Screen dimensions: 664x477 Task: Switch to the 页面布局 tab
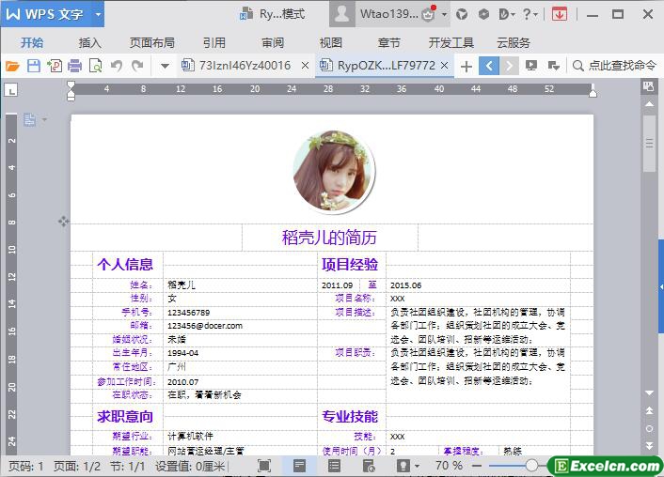pyautogui.click(x=151, y=42)
